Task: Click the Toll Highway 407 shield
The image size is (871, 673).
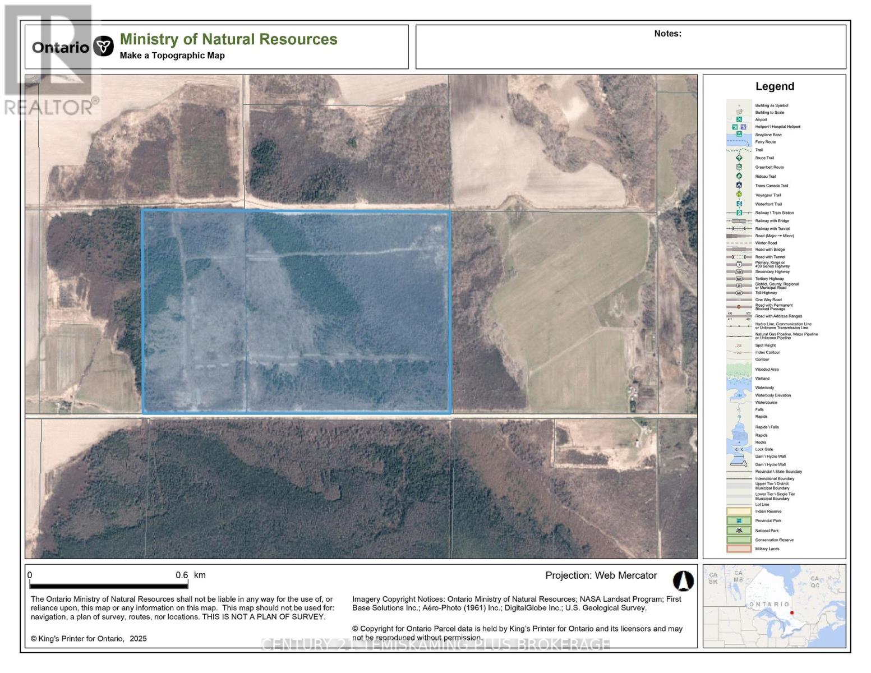Action: pyautogui.click(x=739, y=293)
